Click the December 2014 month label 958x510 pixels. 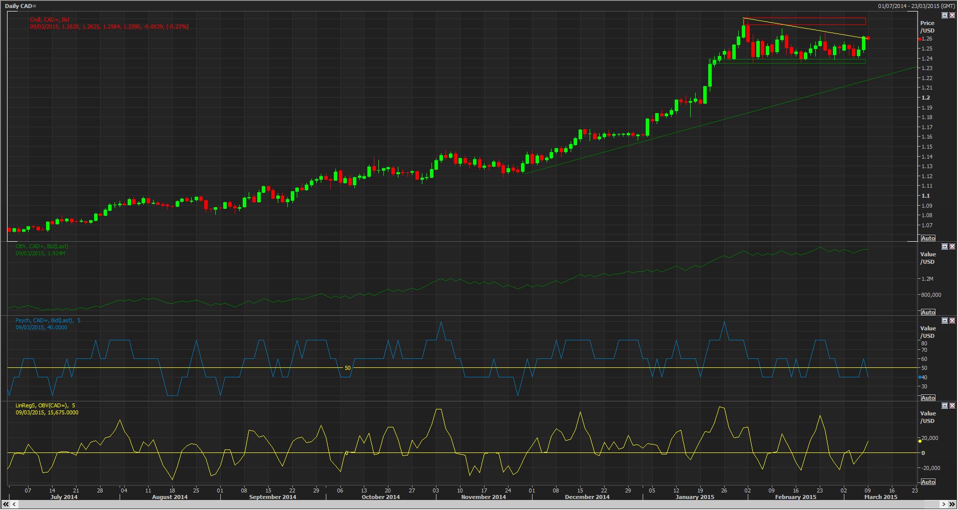pyautogui.click(x=587, y=497)
